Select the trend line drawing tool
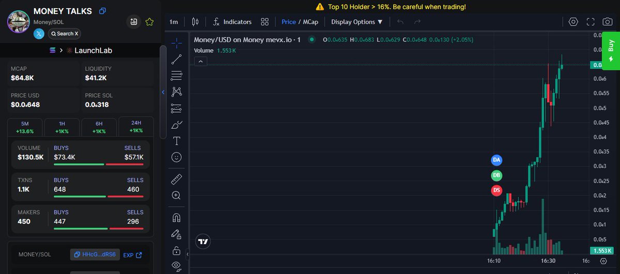 point(177,59)
